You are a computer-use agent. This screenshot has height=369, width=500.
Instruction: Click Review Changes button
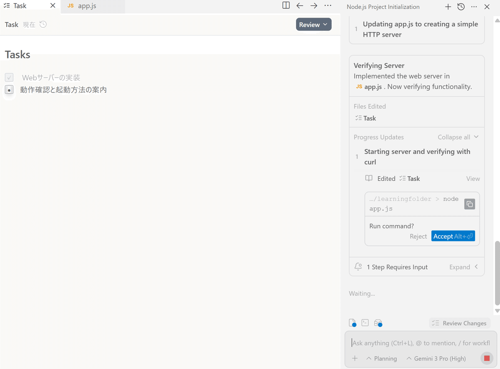coord(460,323)
